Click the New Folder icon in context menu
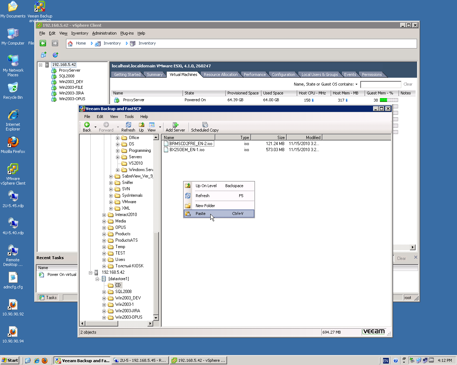The width and height of the screenshot is (457, 365). tap(188, 206)
